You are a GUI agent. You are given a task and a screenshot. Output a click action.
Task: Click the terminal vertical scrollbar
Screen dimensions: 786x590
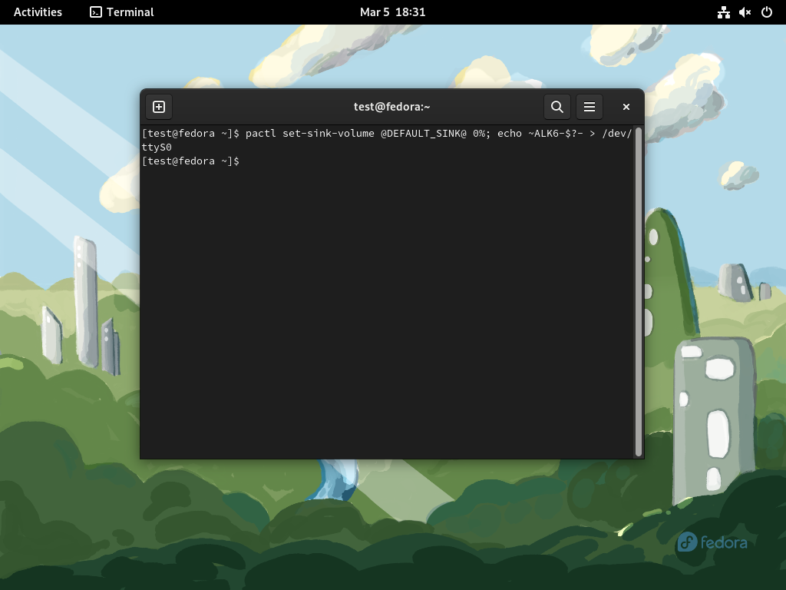click(638, 291)
